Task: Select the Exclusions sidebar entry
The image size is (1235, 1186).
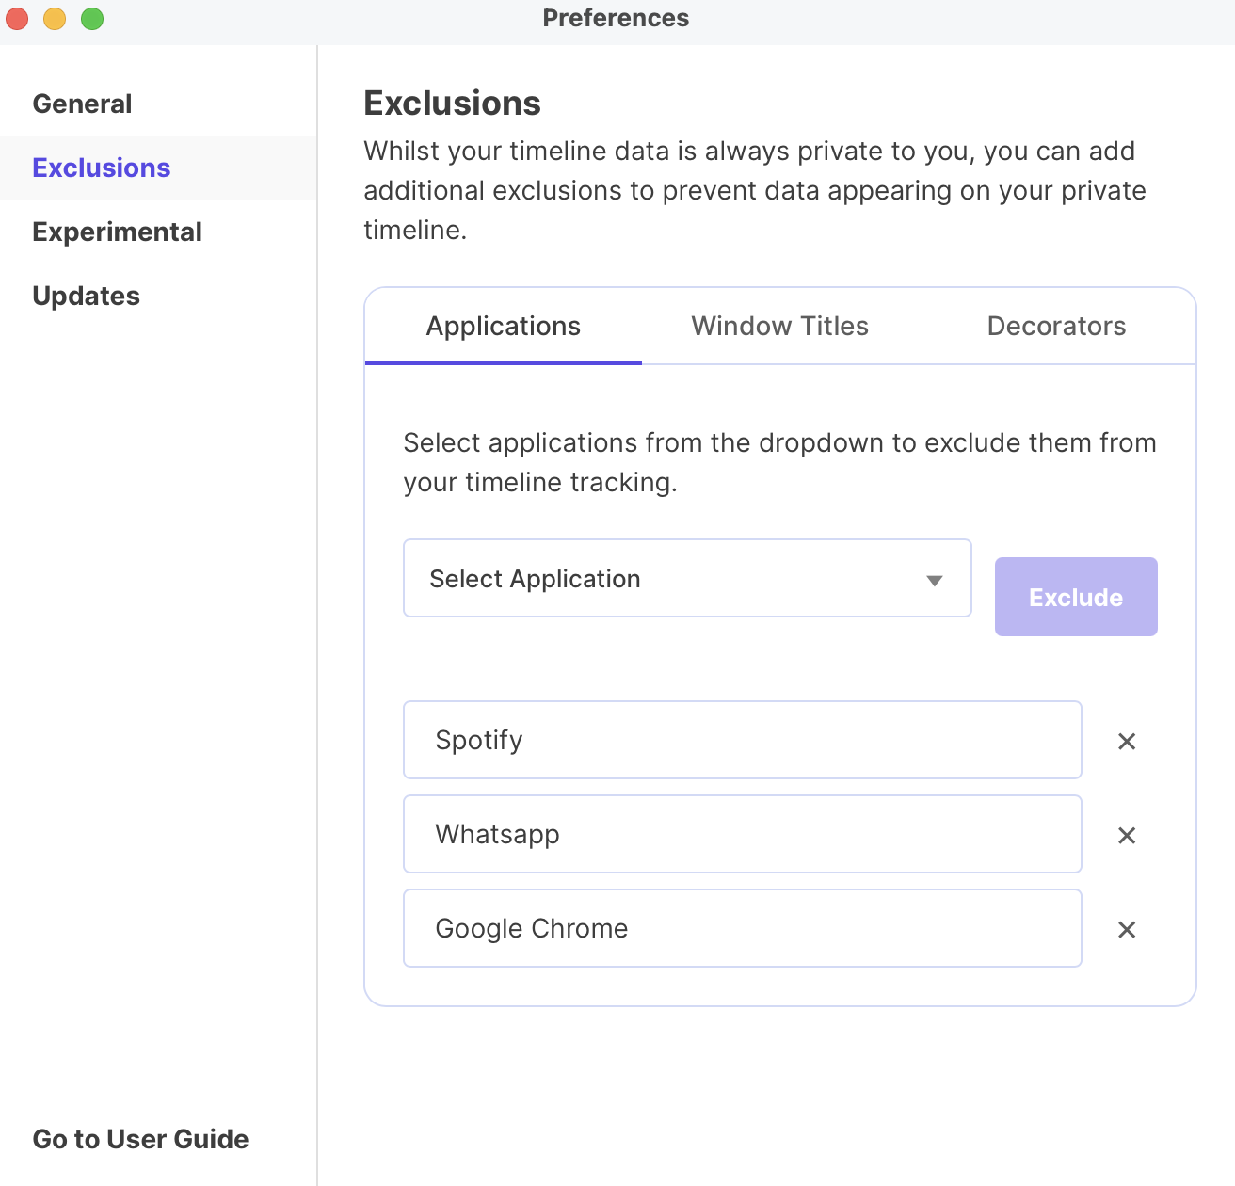Action: [x=102, y=168]
